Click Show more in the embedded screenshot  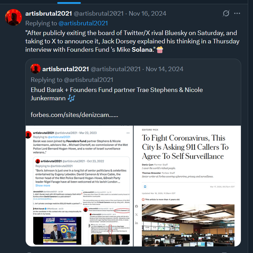point(43,186)
